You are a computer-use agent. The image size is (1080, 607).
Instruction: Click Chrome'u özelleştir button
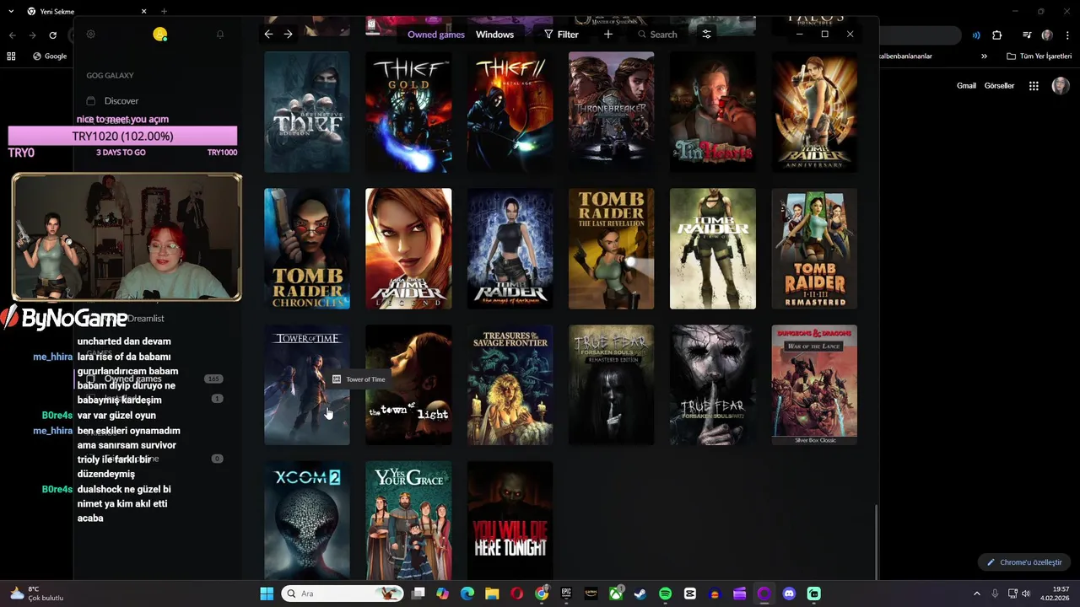coord(1024,562)
